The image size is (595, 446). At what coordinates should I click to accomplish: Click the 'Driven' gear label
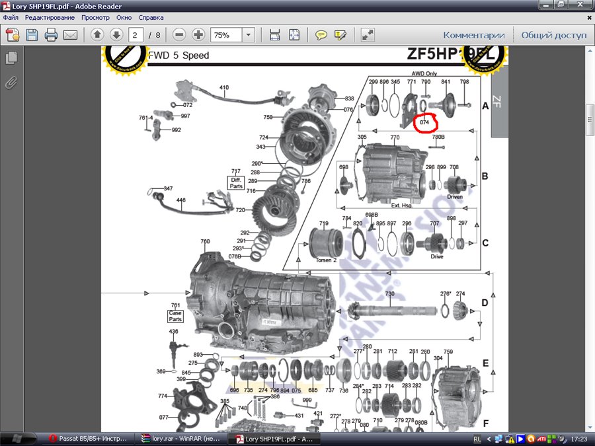click(x=455, y=197)
